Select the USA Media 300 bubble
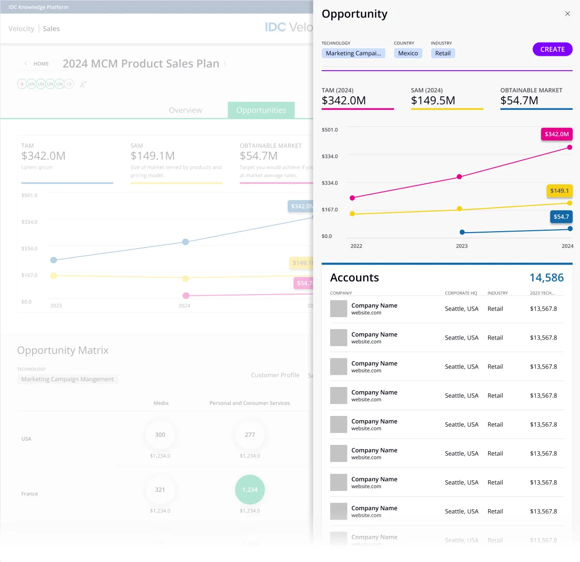 pos(160,435)
